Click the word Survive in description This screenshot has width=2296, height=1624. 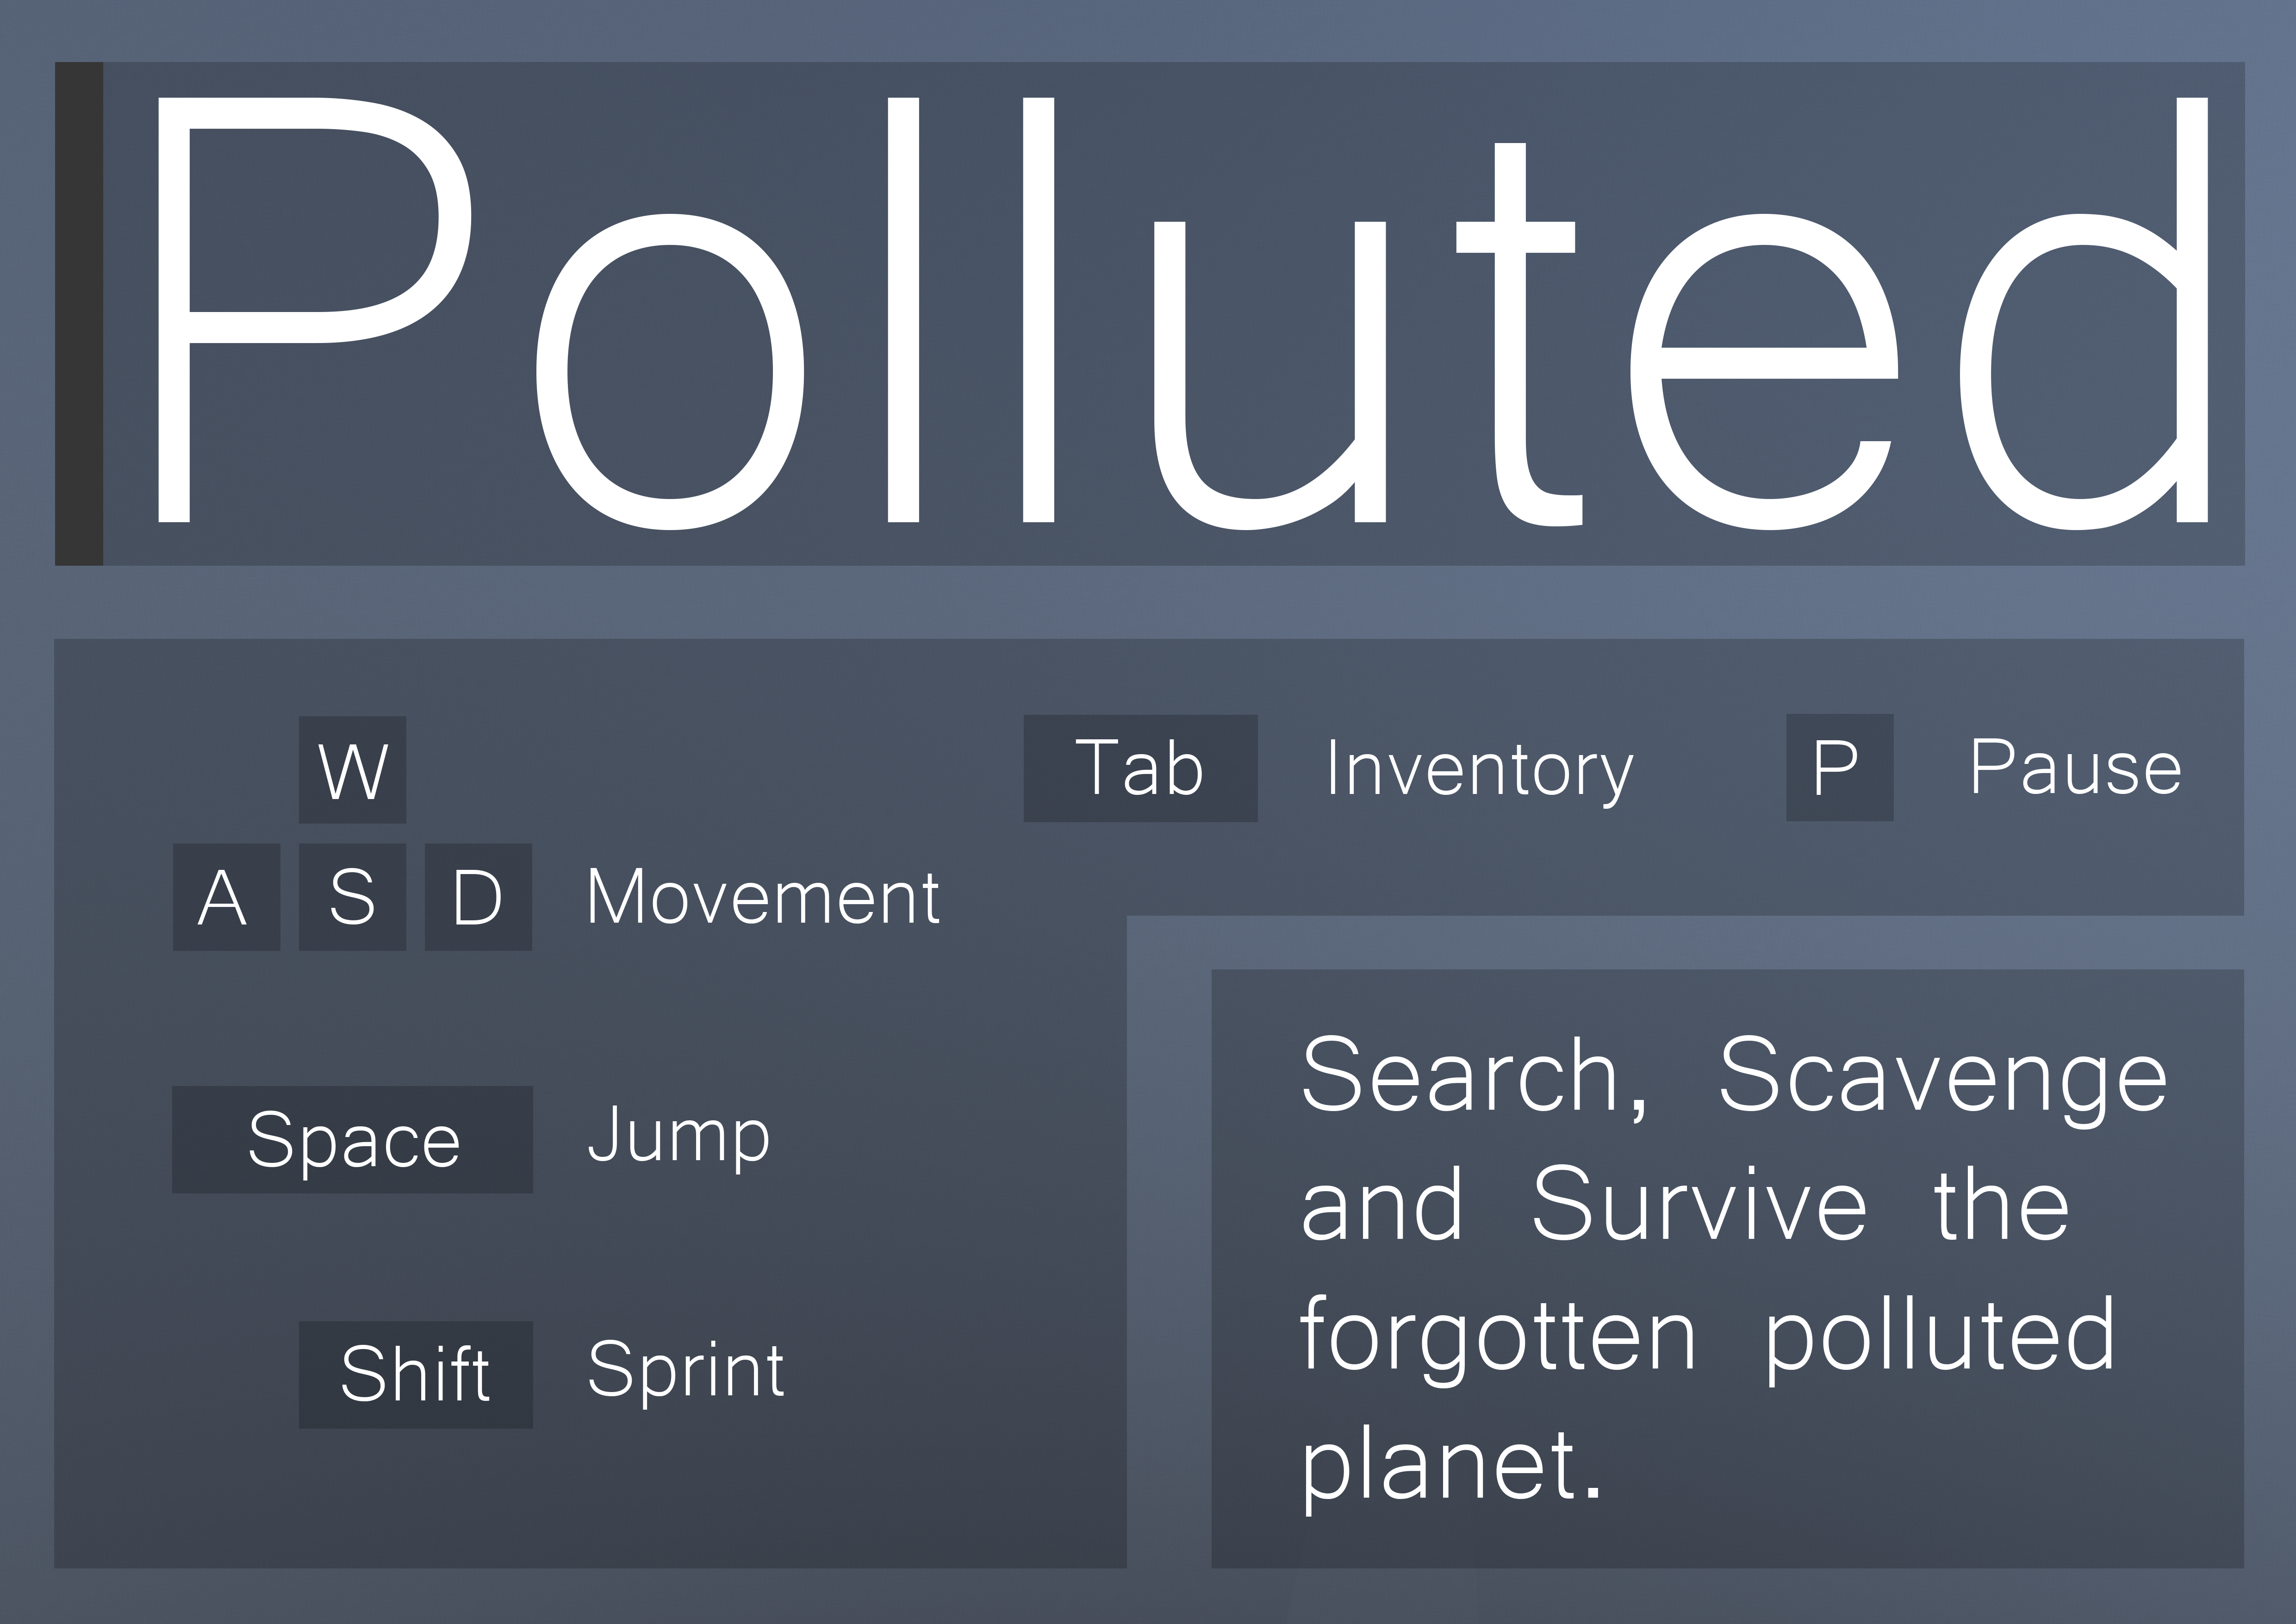pos(1699,1205)
